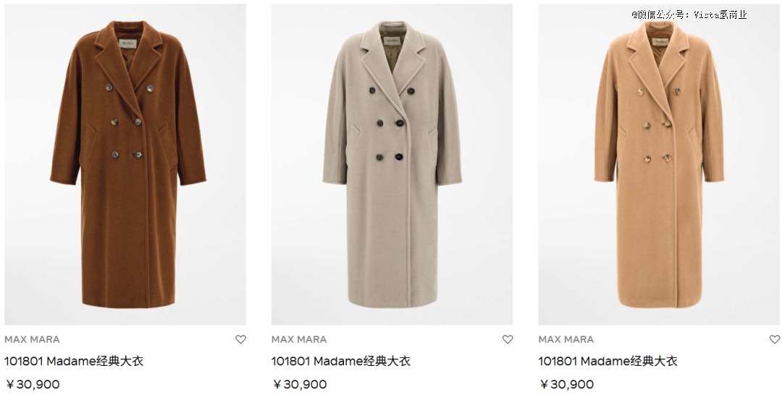The height and width of the screenshot is (397, 782).
Task: Open 101801 Madame title under camel coat
Action: pos(607,361)
